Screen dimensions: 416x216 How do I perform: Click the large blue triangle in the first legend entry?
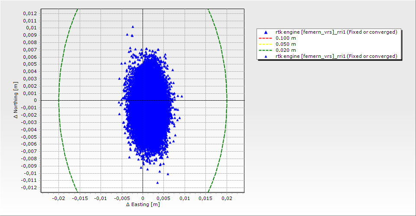tap(266, 32)
